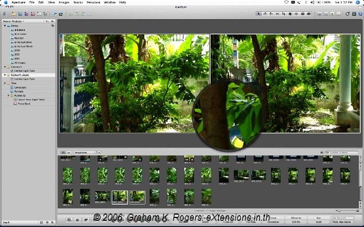Open the add-to-library plus pop-up
The height and width of the screenshot is (227, 364).
[47, 21]
